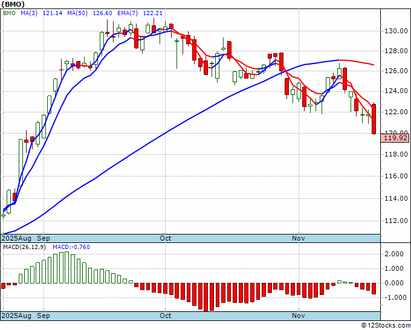Click the MA(50) value 126.60
This screenshot has height=330, width=411.
point(103,13)
